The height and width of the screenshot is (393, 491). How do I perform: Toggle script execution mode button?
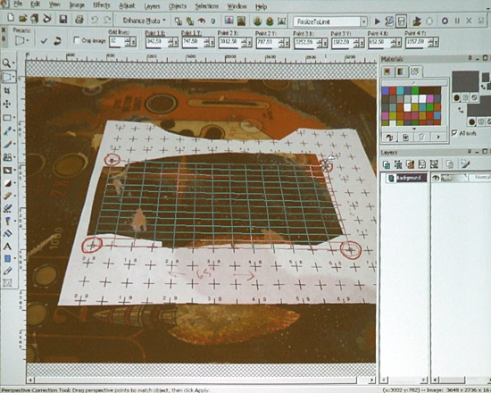pos(401,21)
